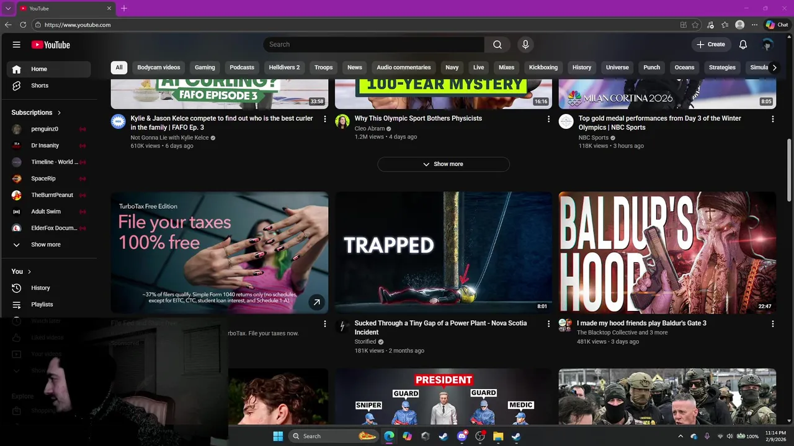
Task: Expand the Subscriptions section chevron
Action: point(60,113)
